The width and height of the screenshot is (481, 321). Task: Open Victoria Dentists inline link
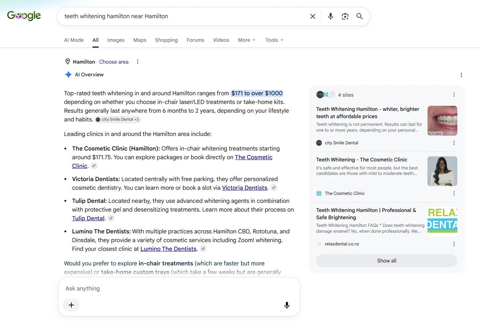pyautogui.click(x=245, y=188)
